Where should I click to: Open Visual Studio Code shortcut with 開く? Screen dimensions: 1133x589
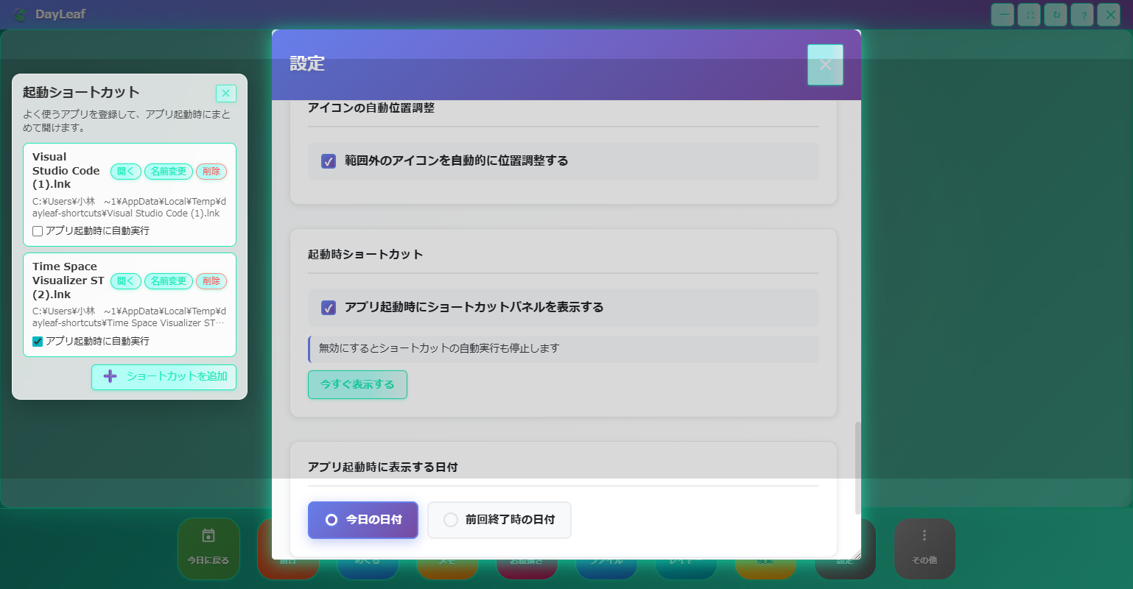(x=125, y=172)
